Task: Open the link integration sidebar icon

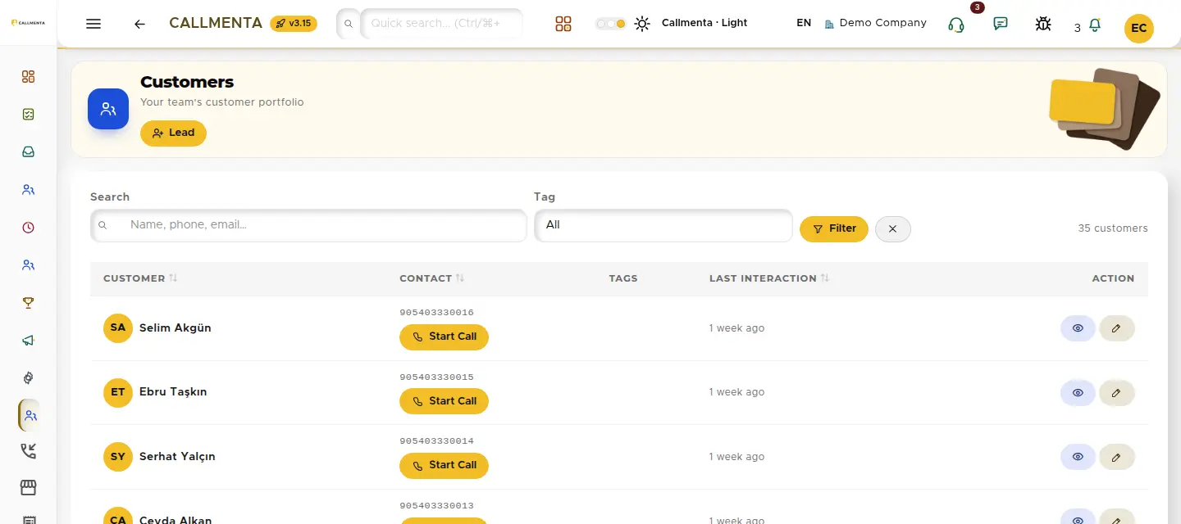Action: tap(29, 378)
